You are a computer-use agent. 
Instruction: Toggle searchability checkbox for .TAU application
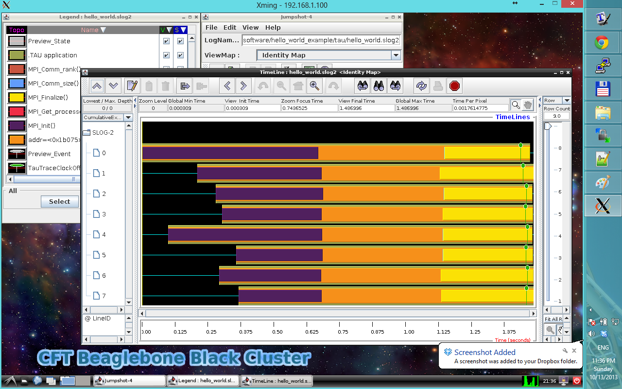(181, 55)
